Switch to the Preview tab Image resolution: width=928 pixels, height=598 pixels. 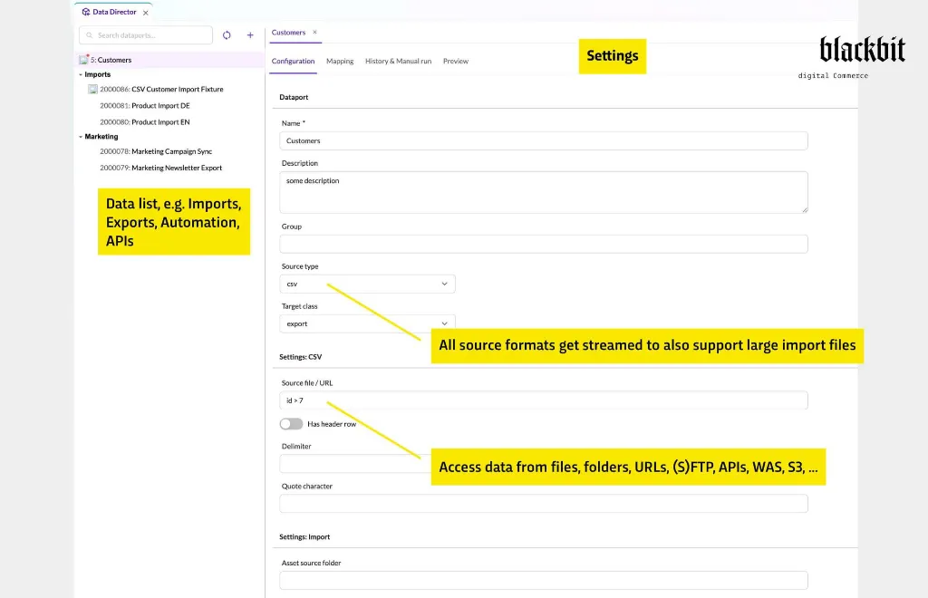pos(456,61)
